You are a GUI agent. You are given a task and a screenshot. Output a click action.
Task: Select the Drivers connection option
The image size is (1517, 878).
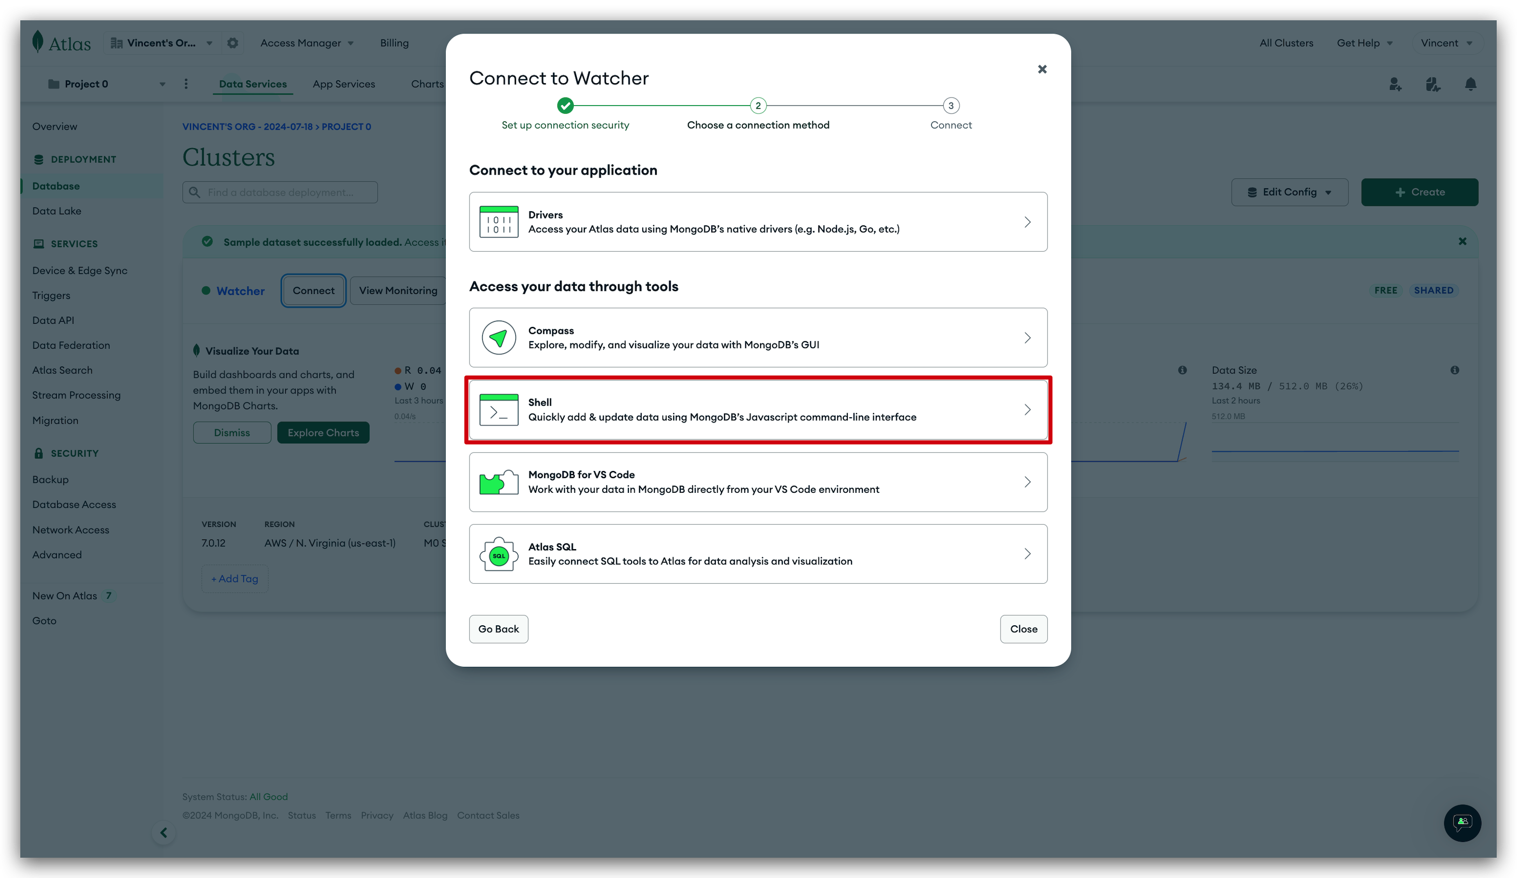758,221
